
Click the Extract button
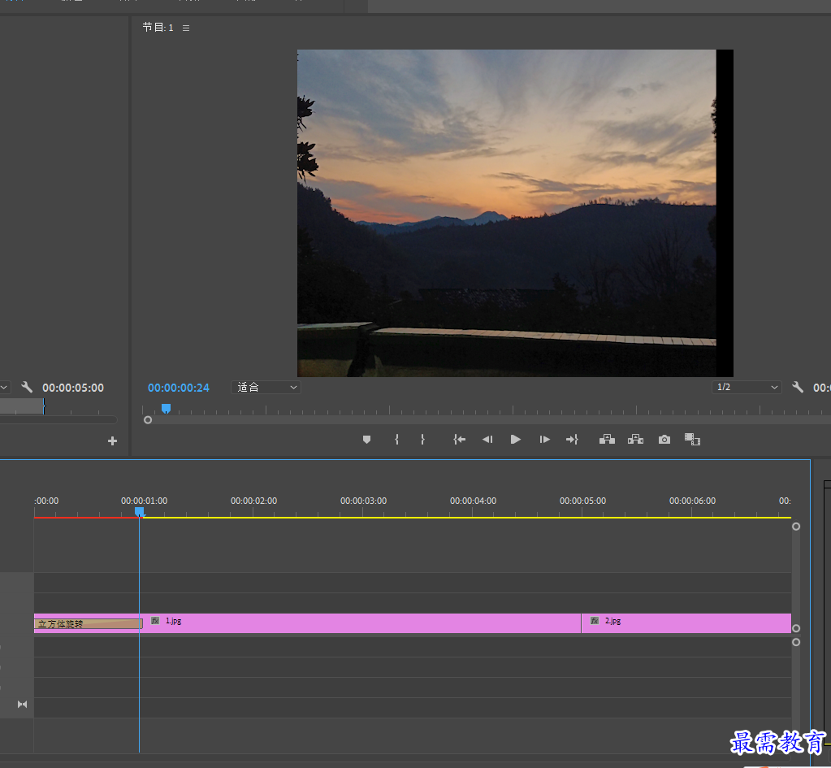(x=635, y=439)
